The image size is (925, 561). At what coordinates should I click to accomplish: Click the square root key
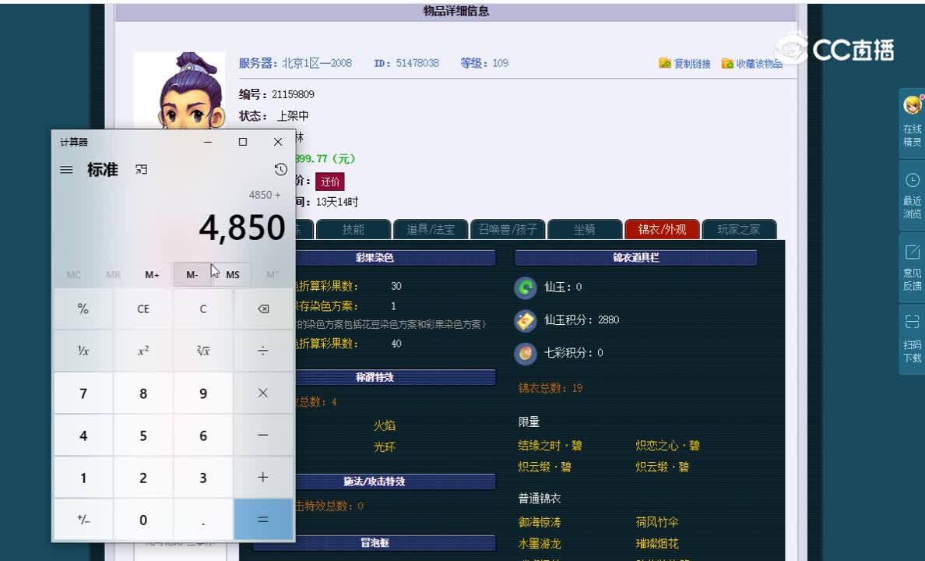203,351
